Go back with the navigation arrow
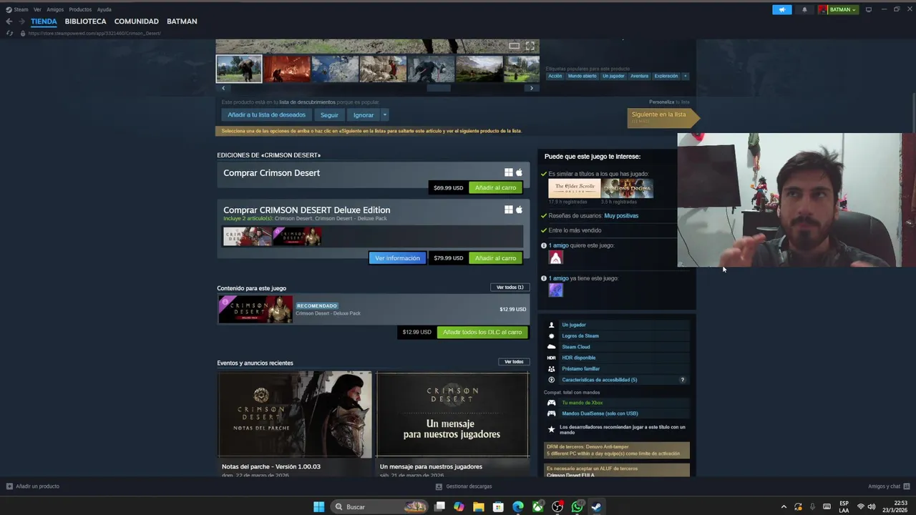The image size is (916, 515). click(x=9, y=21)
